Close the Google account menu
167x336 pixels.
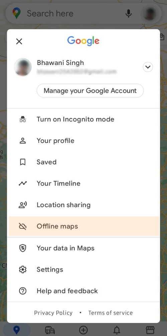click(19, 41)
